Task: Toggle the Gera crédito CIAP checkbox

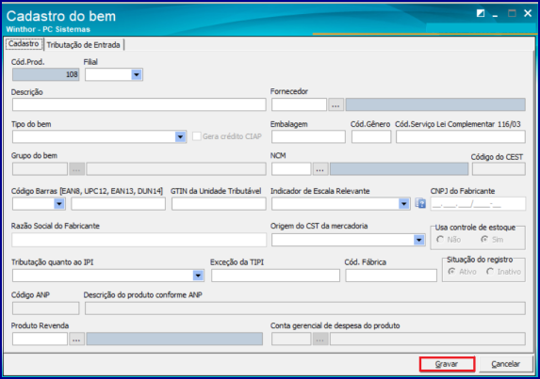Action: tap(197, 136)
